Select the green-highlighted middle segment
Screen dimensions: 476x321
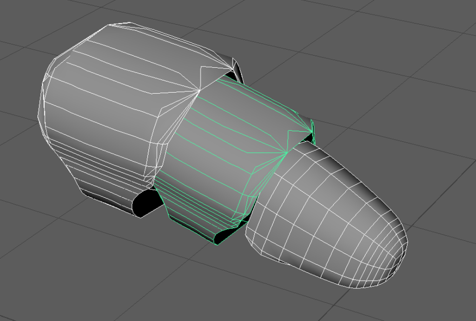point(218,153)
